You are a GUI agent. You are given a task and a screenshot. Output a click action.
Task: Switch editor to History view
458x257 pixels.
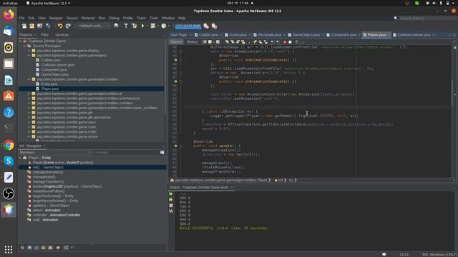(x=192, y=42)
